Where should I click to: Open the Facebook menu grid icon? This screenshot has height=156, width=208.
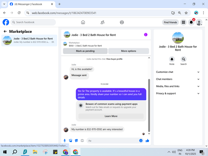pyautogui.click(x=183, y=22)
